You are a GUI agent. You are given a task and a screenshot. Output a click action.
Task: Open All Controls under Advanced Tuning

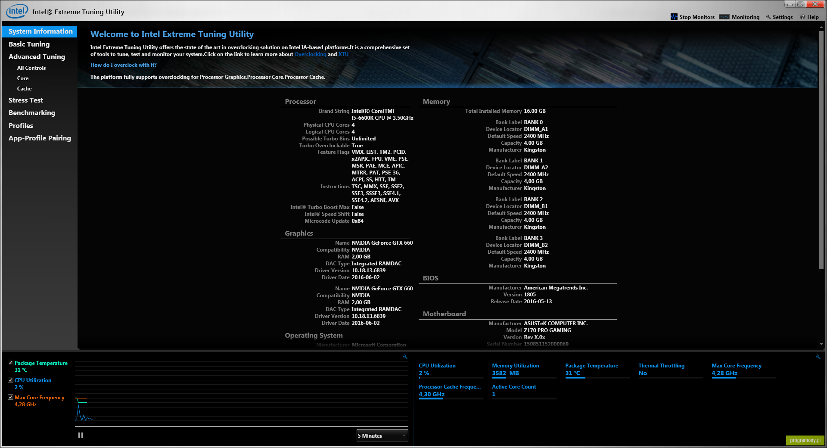pyautogui.click(x=31, y=68)
